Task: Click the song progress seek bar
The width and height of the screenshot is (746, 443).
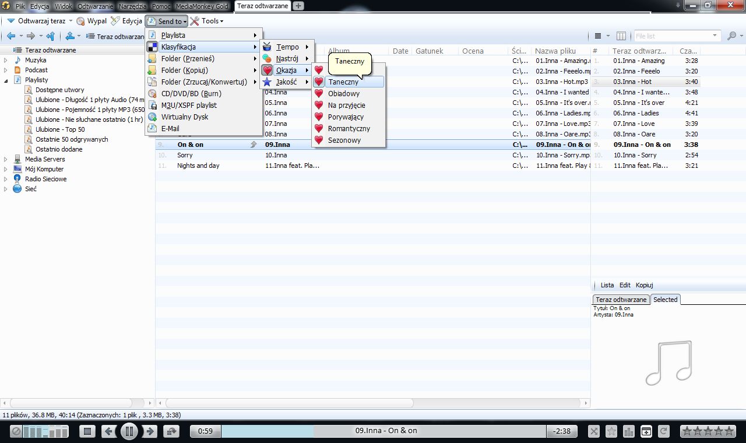Action: point(383,431)
